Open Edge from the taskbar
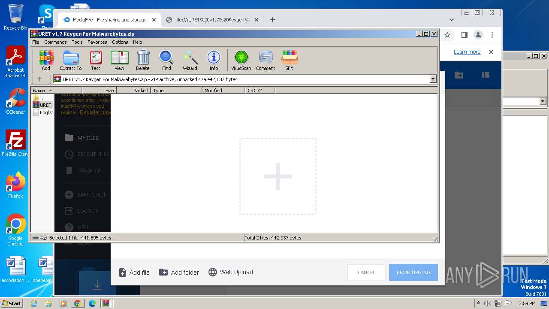This screenshot has height=309, width=549. (x=92, y=303)
